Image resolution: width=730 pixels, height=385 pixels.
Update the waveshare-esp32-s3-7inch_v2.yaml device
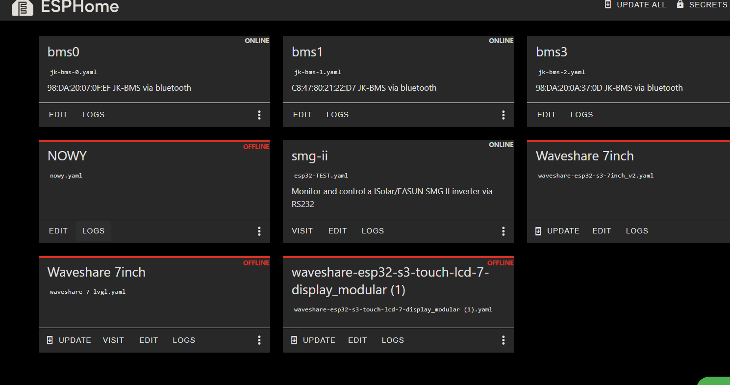click(x=557, y=231)
